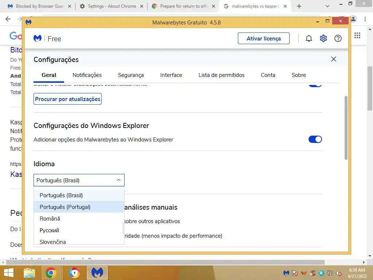Open the Interface tab

(x=171, y=75)
